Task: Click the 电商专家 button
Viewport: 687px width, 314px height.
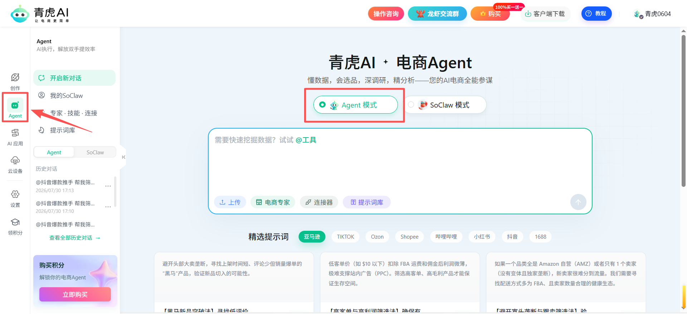Action: (273, 202)
